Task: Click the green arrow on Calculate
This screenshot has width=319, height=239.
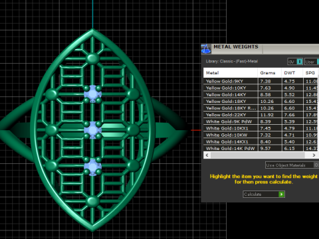Action: (x=281, y=195)
